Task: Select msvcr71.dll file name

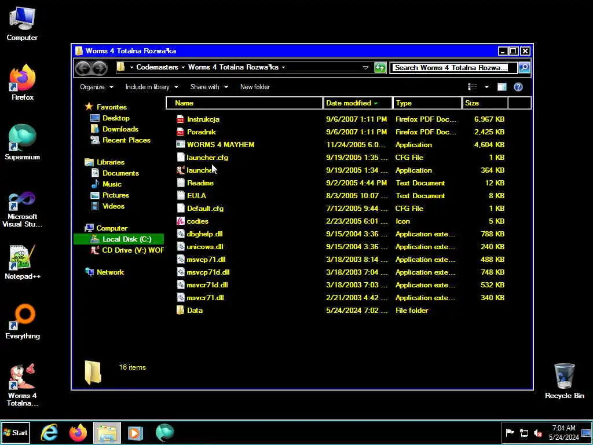Action: (206, 298)
